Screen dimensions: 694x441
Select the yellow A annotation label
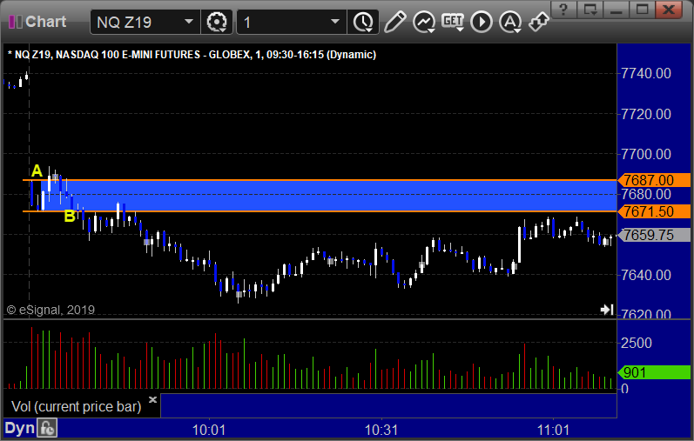click(x=37, y=170)
